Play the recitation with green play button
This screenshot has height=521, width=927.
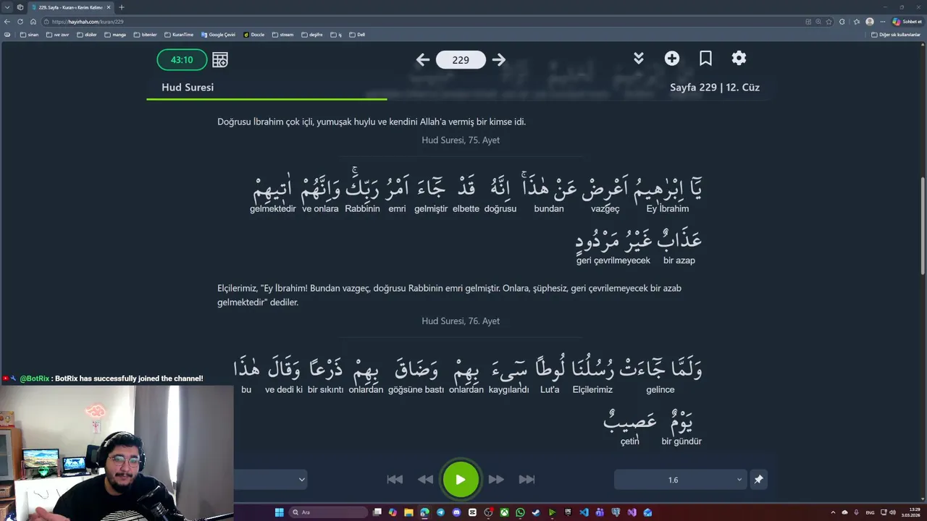(x=461, y=479)
